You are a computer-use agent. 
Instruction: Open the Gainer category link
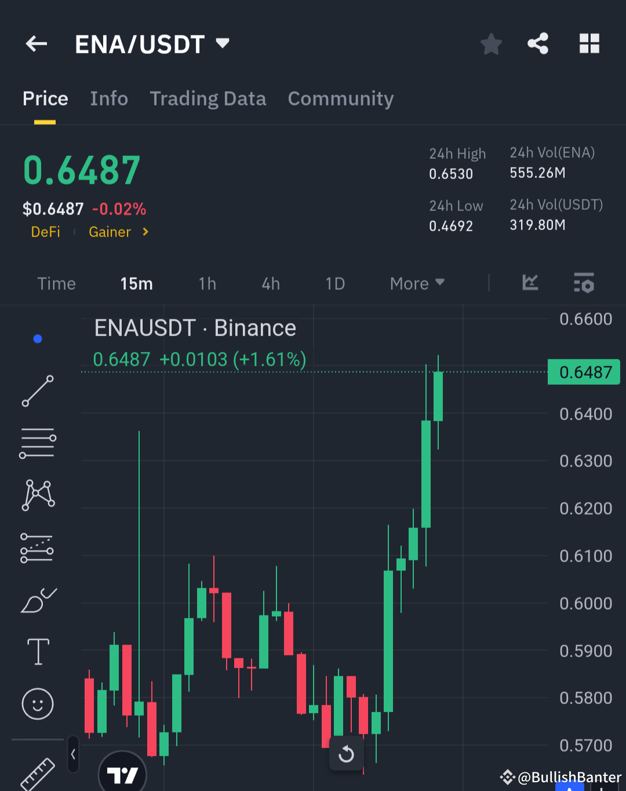[x=110, y=231]
